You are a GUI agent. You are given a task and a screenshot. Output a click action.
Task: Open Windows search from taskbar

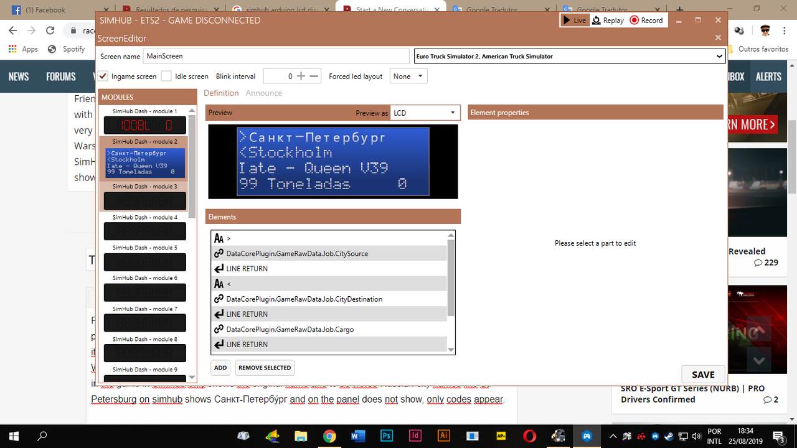tap(43, 436)
